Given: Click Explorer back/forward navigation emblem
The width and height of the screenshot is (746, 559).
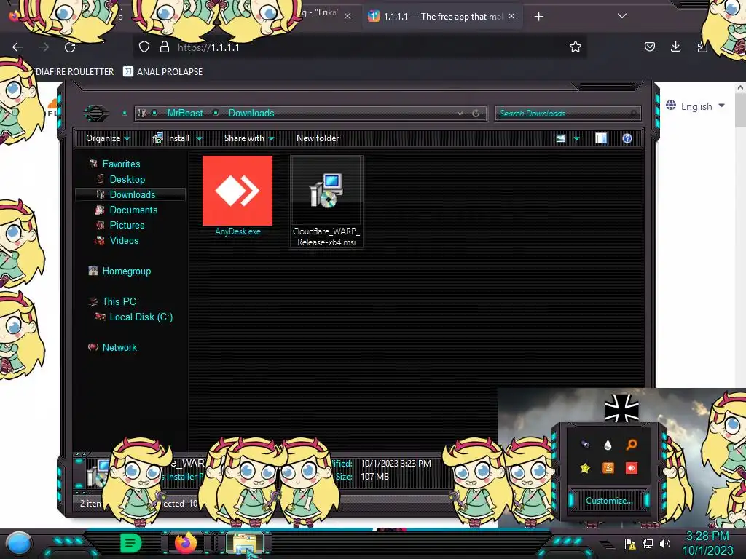Looking at the screenshot, I should 96,113.
